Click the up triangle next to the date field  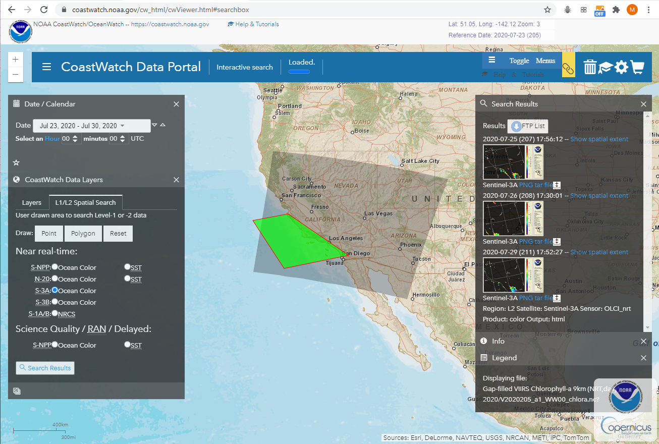pyautogui.click(x=162, y=125)
